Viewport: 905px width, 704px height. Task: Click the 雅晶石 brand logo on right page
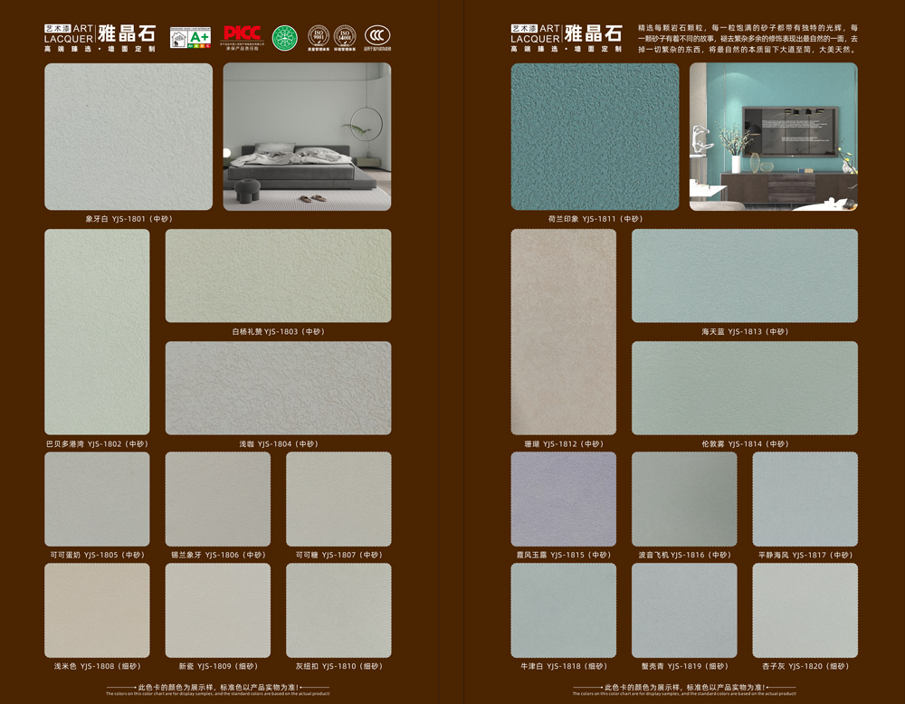(x=567, y=38)
